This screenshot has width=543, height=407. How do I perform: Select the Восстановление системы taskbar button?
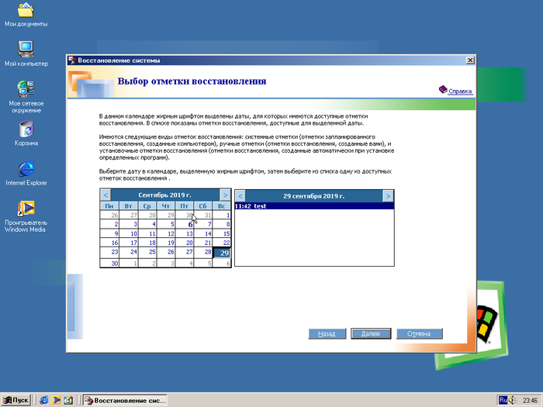click(x=126, y=401)
